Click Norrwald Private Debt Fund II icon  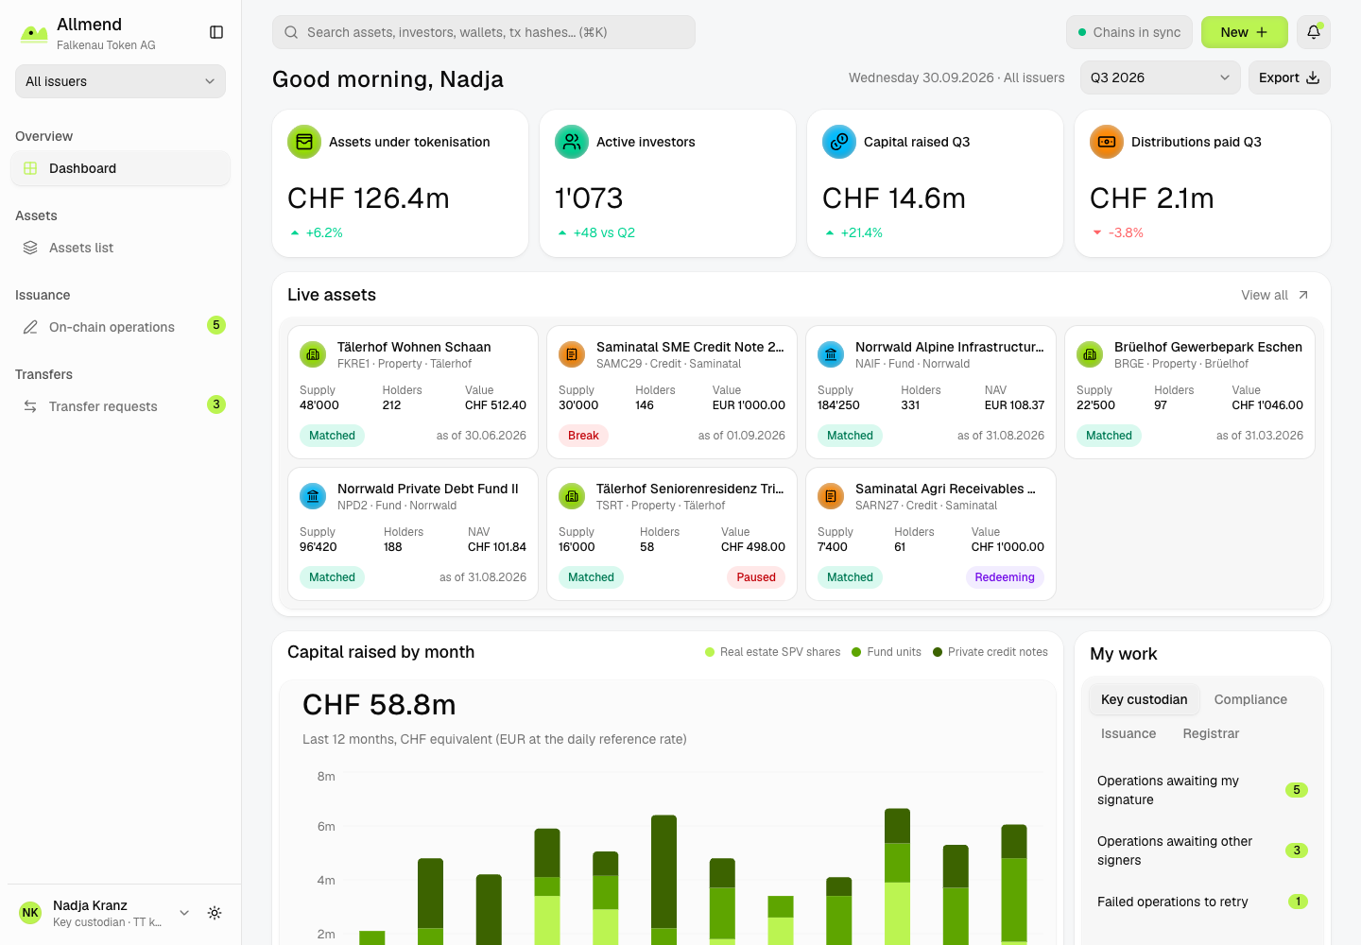click(313, 496)
